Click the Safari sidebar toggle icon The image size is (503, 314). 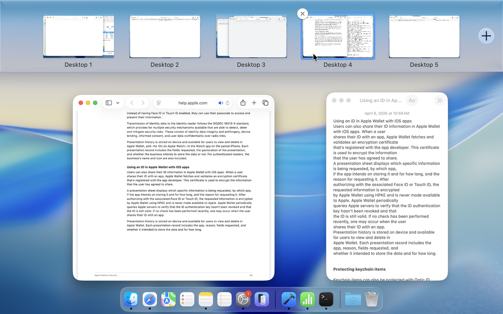(109, 103)
